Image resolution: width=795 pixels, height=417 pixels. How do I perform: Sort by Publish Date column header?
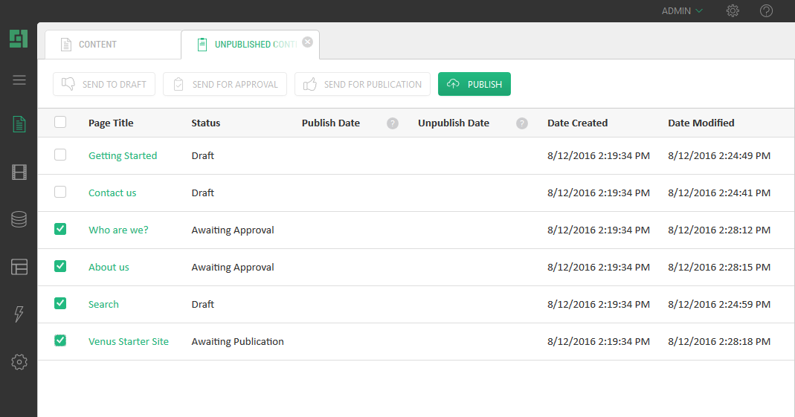(331, 123)
